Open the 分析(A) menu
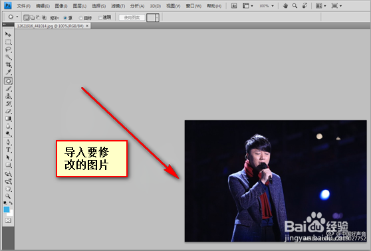Screen dimensions: 371x251 137,6
